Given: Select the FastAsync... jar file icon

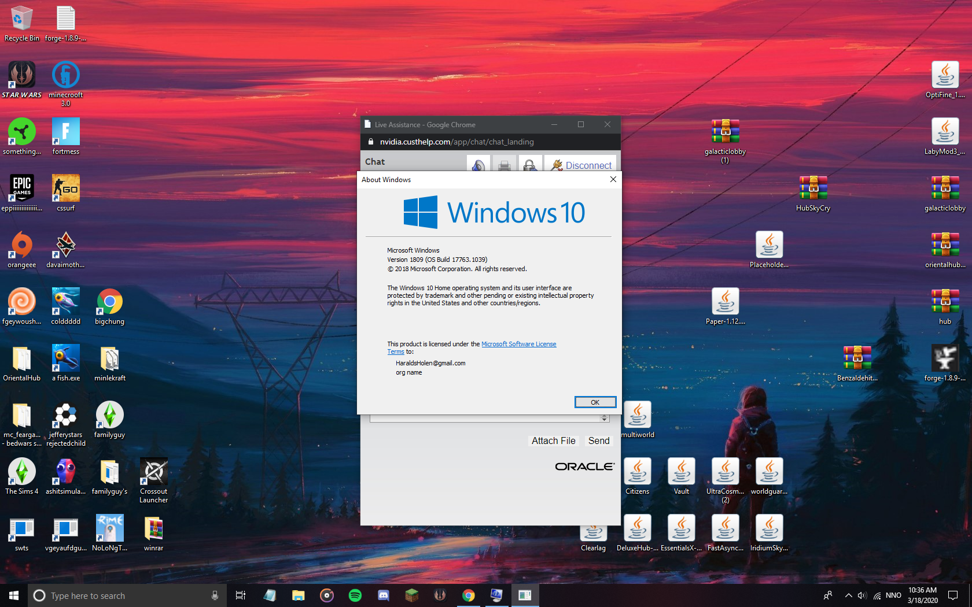Looking at the screenshot, I should pyautogui.click(x=725, y=533).
